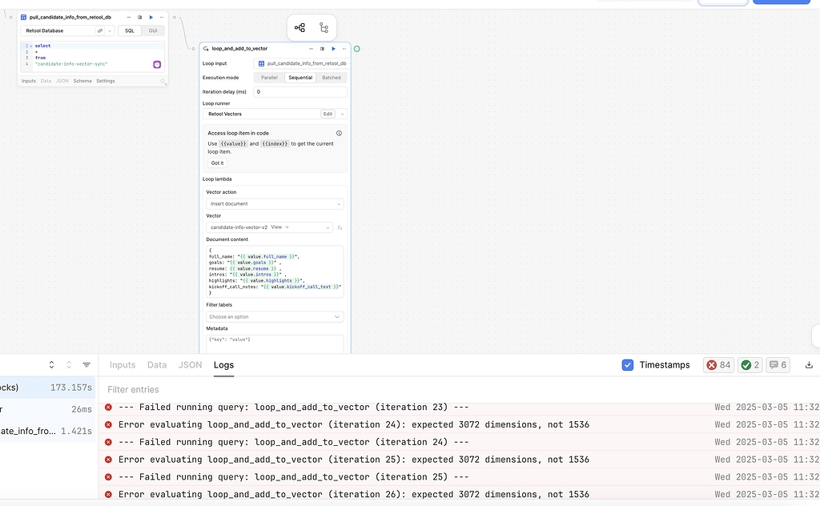Image resolution: width=820 pixels, height=506 pixels.
Task: Open the Vector action dropdown
Action: click(275, 204)
